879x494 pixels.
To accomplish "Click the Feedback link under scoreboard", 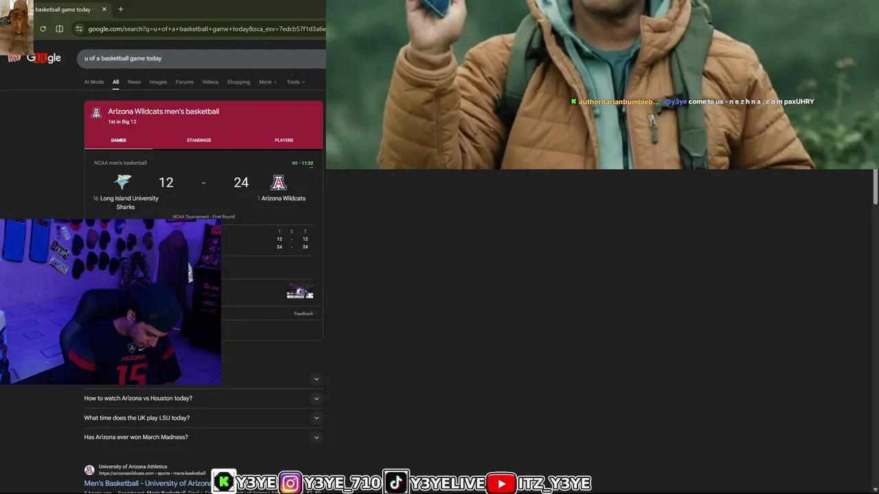I will pos(304,314).
